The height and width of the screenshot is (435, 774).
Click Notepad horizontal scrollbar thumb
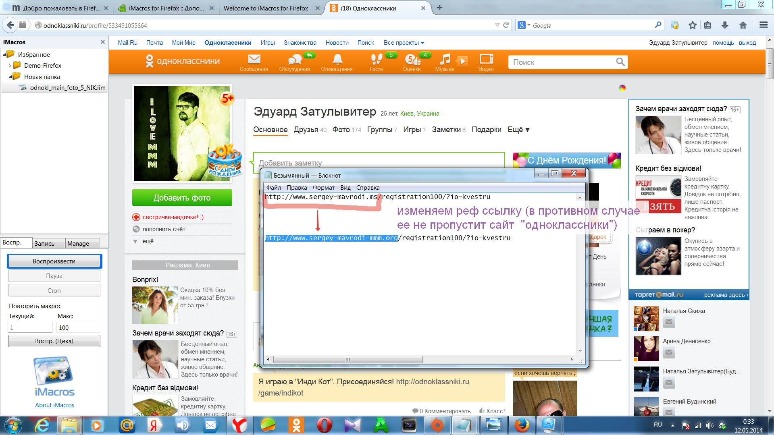click(x=347, y=359)
